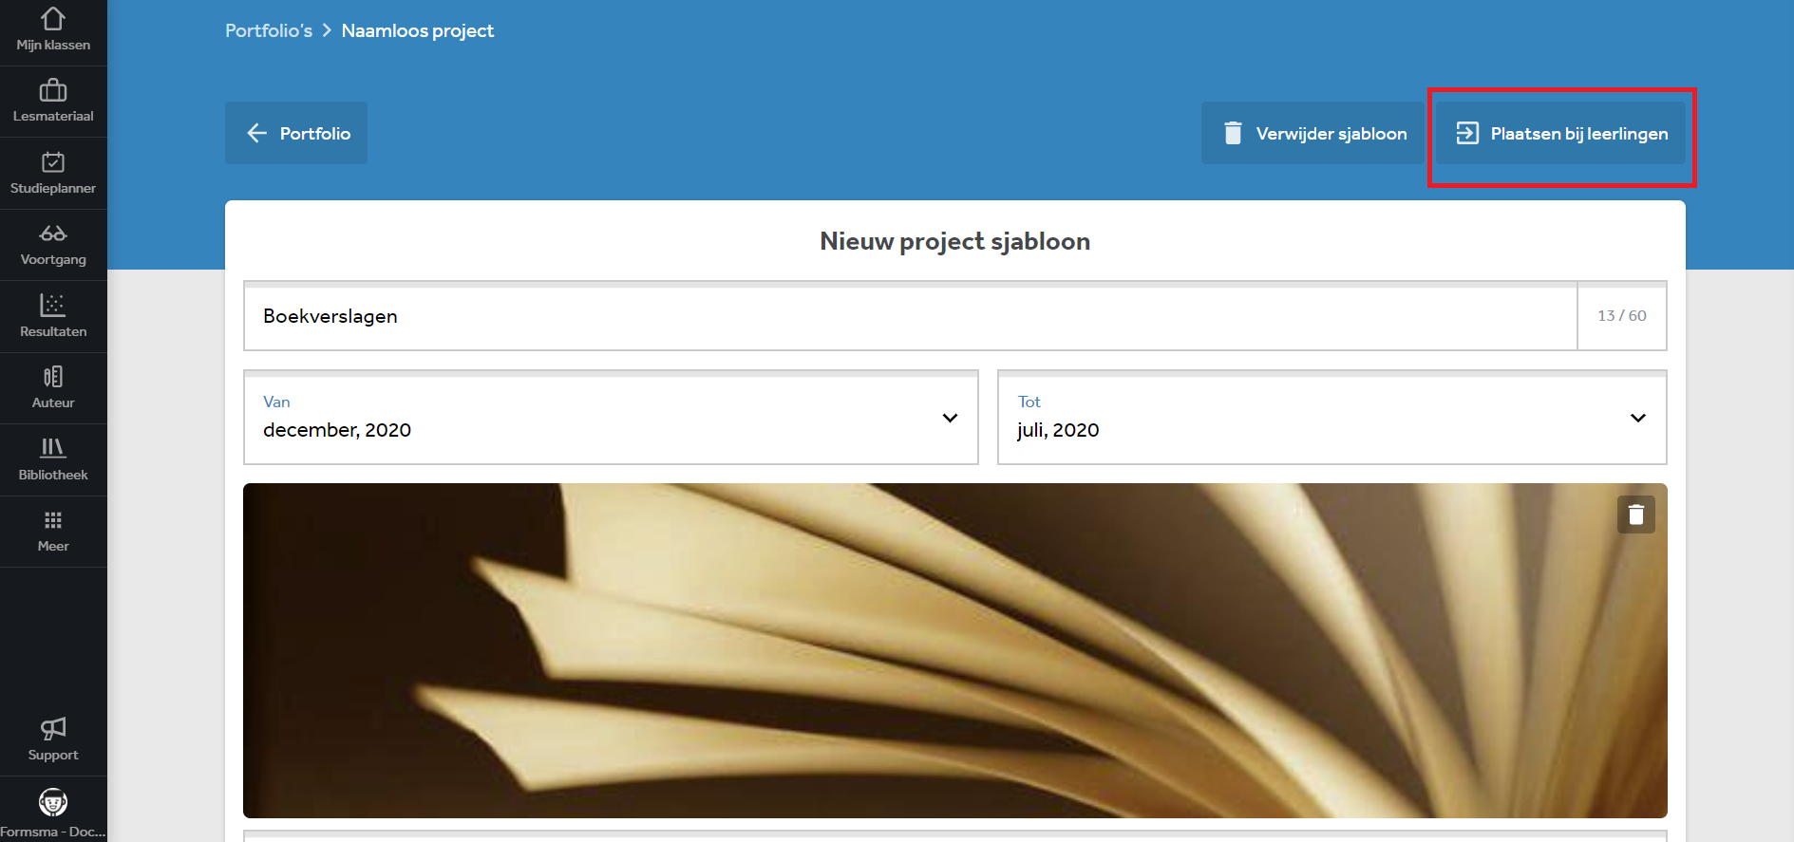Click breadcrumb chevron separator
The image size is (1794, 842).
(x=327, y=30)
